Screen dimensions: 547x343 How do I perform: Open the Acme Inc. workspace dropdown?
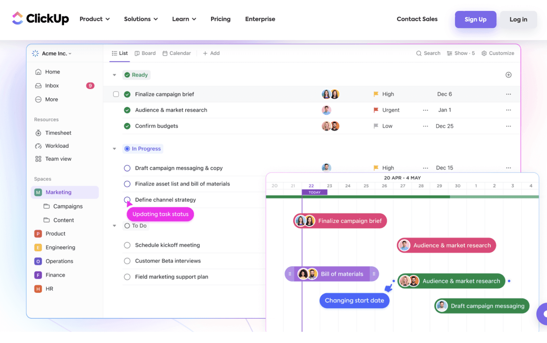point(52,54)
